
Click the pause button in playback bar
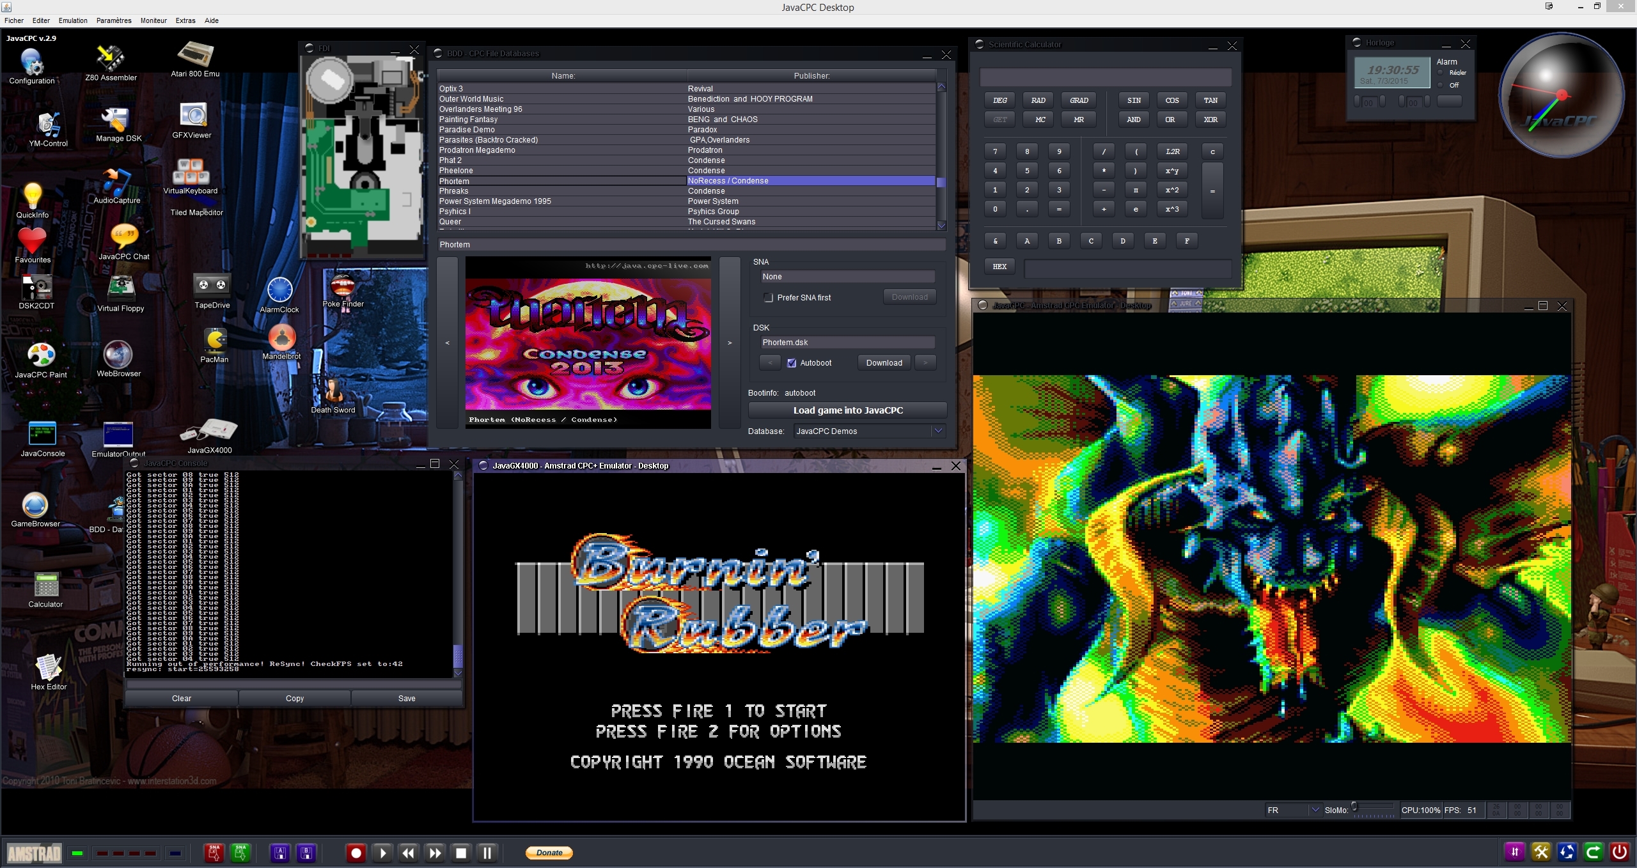(487, 853)
